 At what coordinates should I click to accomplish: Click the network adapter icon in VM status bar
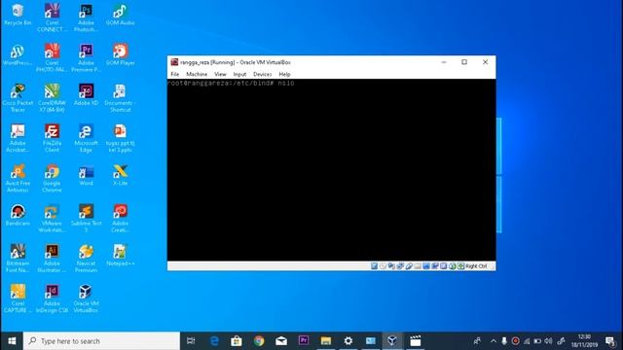pyautogui.click(x=400, y=265)
